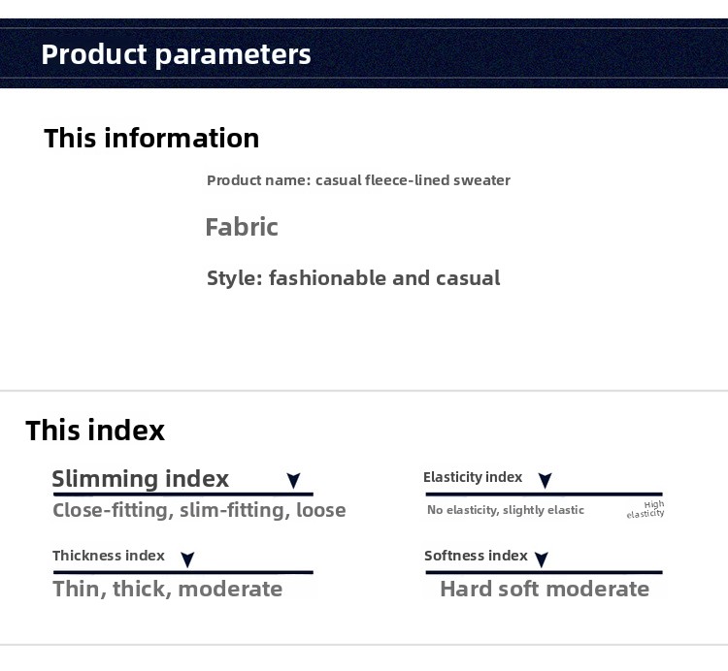The width and height of the screenshot is (728, 671).
Task: Click the Slimming index arrow marker
Action: point(293,481)
